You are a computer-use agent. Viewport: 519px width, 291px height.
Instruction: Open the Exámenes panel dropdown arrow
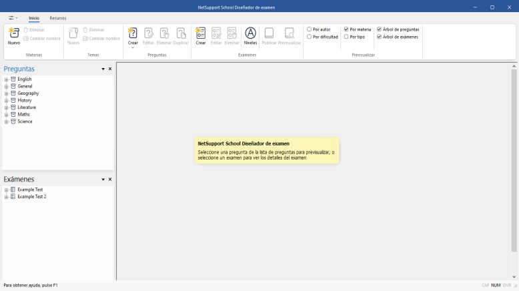click(103, 179)
